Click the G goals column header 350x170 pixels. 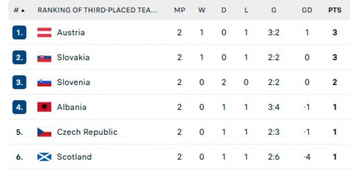274,10
